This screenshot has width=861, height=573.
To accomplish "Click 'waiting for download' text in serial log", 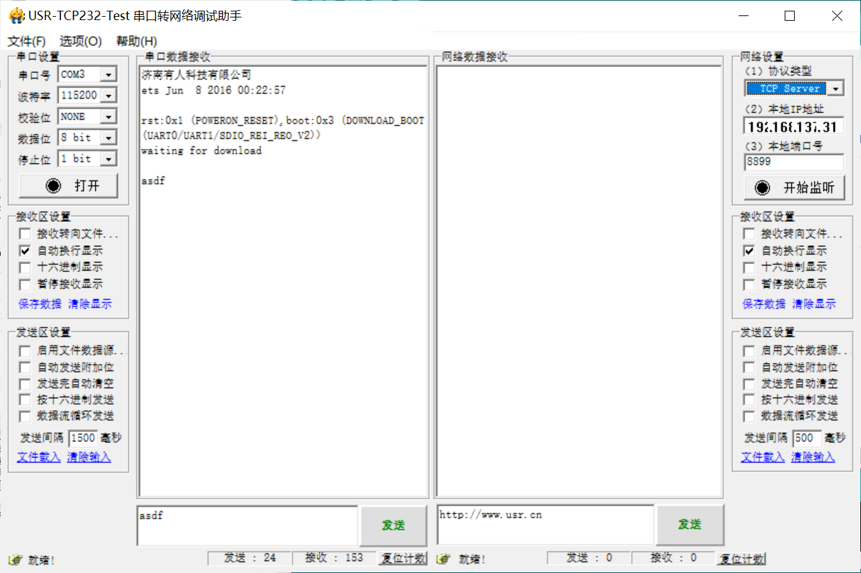I will click(202, 151).
